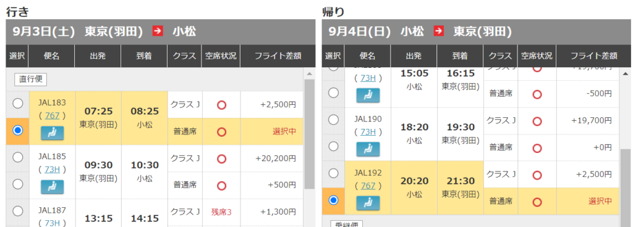The height and width of the screenshot is (227, 633).
Task: Open seat map icon for JAL183
Action: coord(53,133)
